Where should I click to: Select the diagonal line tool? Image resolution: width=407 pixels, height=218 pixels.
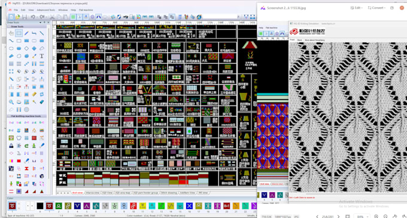[x=42, y=34]
